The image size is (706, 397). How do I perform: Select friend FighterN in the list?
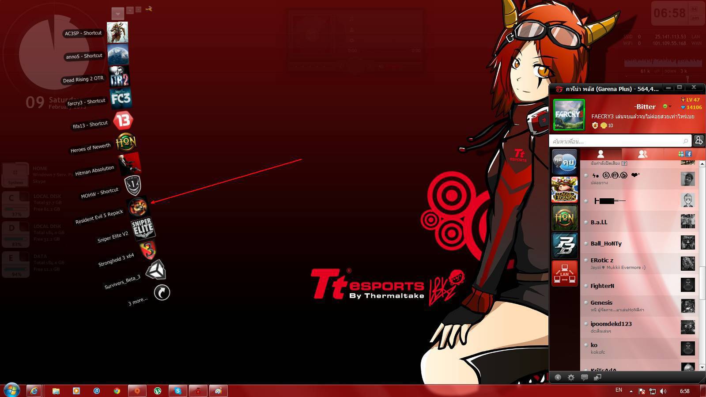(x=639, y=286)
